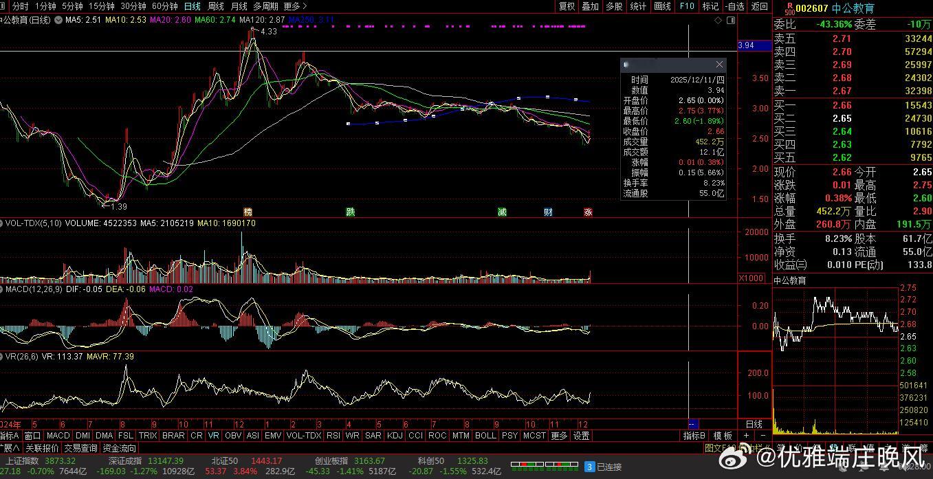933x479 pixels.
Task: Switch to the 周线 weekly chart
Action: [x=215, y=6]
